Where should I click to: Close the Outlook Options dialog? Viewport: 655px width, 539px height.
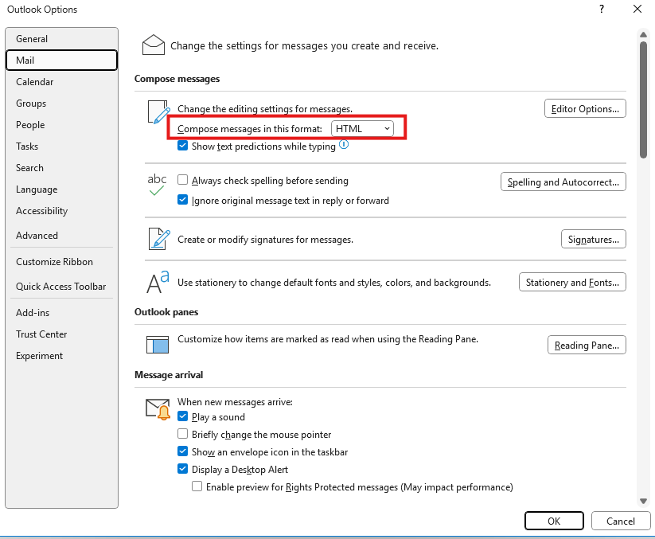[637, 10]
